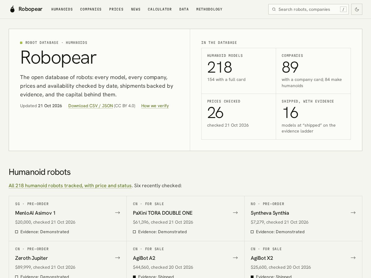The height and width of the screenshot is (278, 371).
Task: Click the $20,000, checked 21 Oct 2026 text
Action: [x=45, y=222]
